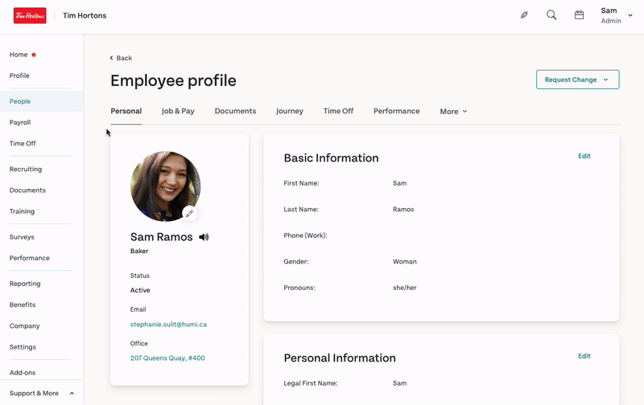The height and width of the screenshot is (405, 644).
Task: Switch to the Job & Pay tab
Action: pyautogui.click(x=178, y=111)
